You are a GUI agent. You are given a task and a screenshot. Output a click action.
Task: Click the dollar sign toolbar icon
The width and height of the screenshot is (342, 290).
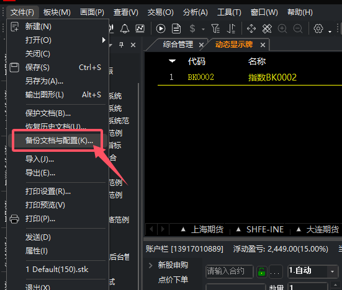[192, 29]
